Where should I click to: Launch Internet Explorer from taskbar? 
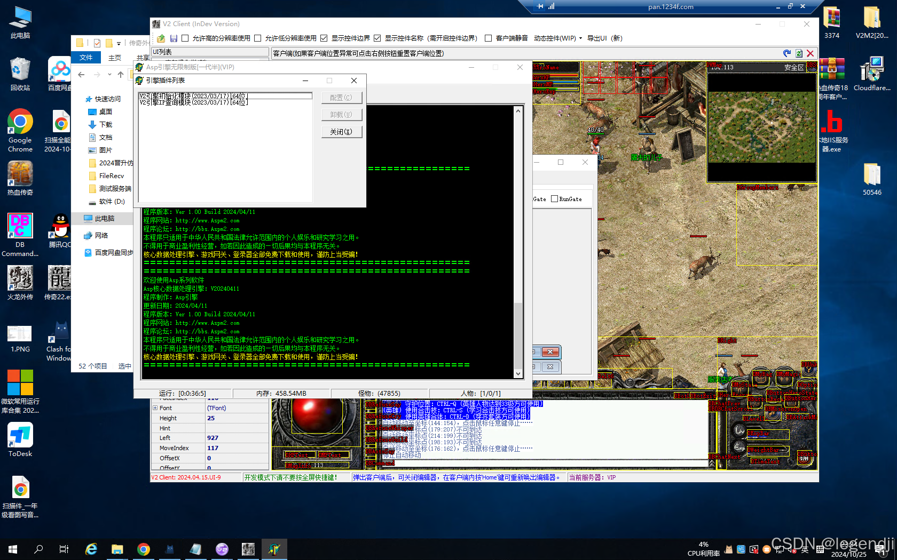pyautogui.click(x=91, y=549)
